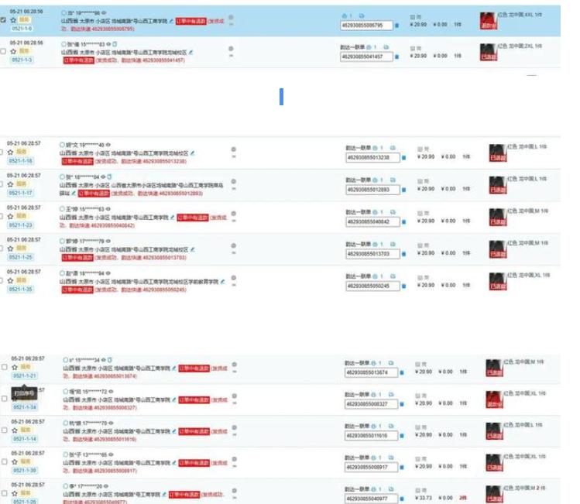The image size is (580, 504).
Task: Toggle the eye icon in order 0521-1-30
Action: [x=111, y=454]
